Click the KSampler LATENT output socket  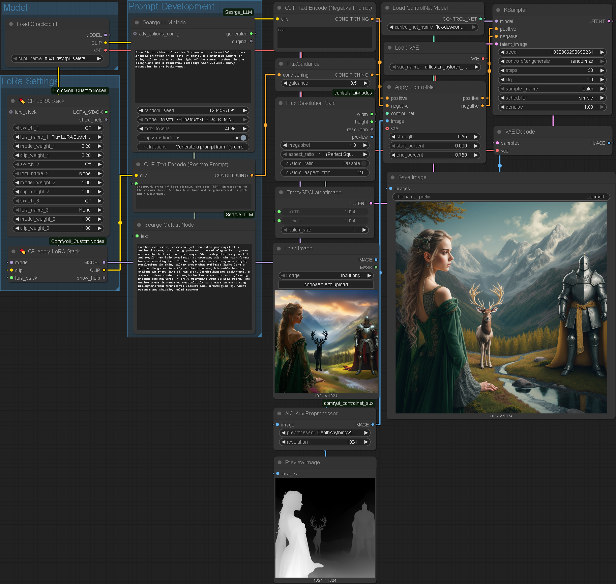[x=609, y=21]
